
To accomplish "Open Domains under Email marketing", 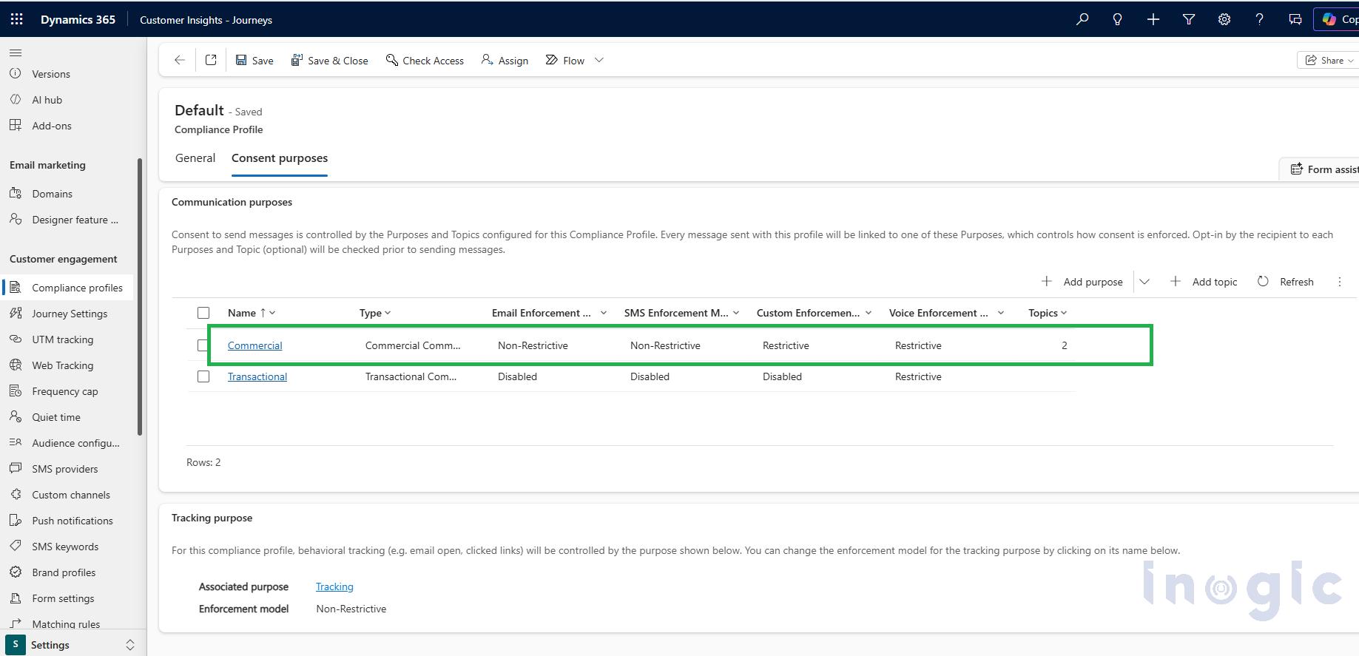I will pyautogui.click(x=52, y=194).
